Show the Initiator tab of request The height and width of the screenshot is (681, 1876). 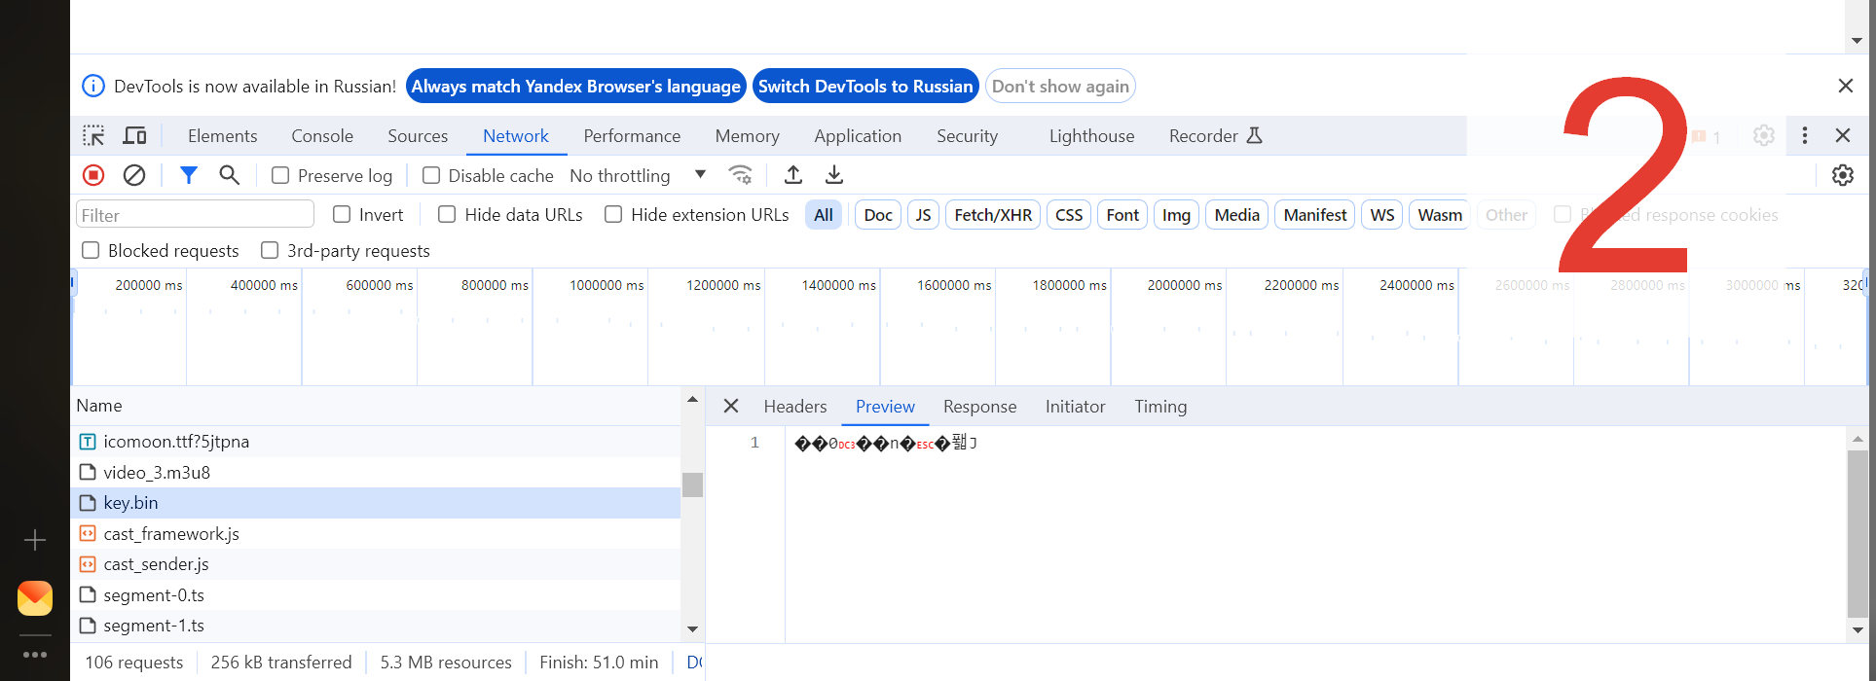[1075, 407]
